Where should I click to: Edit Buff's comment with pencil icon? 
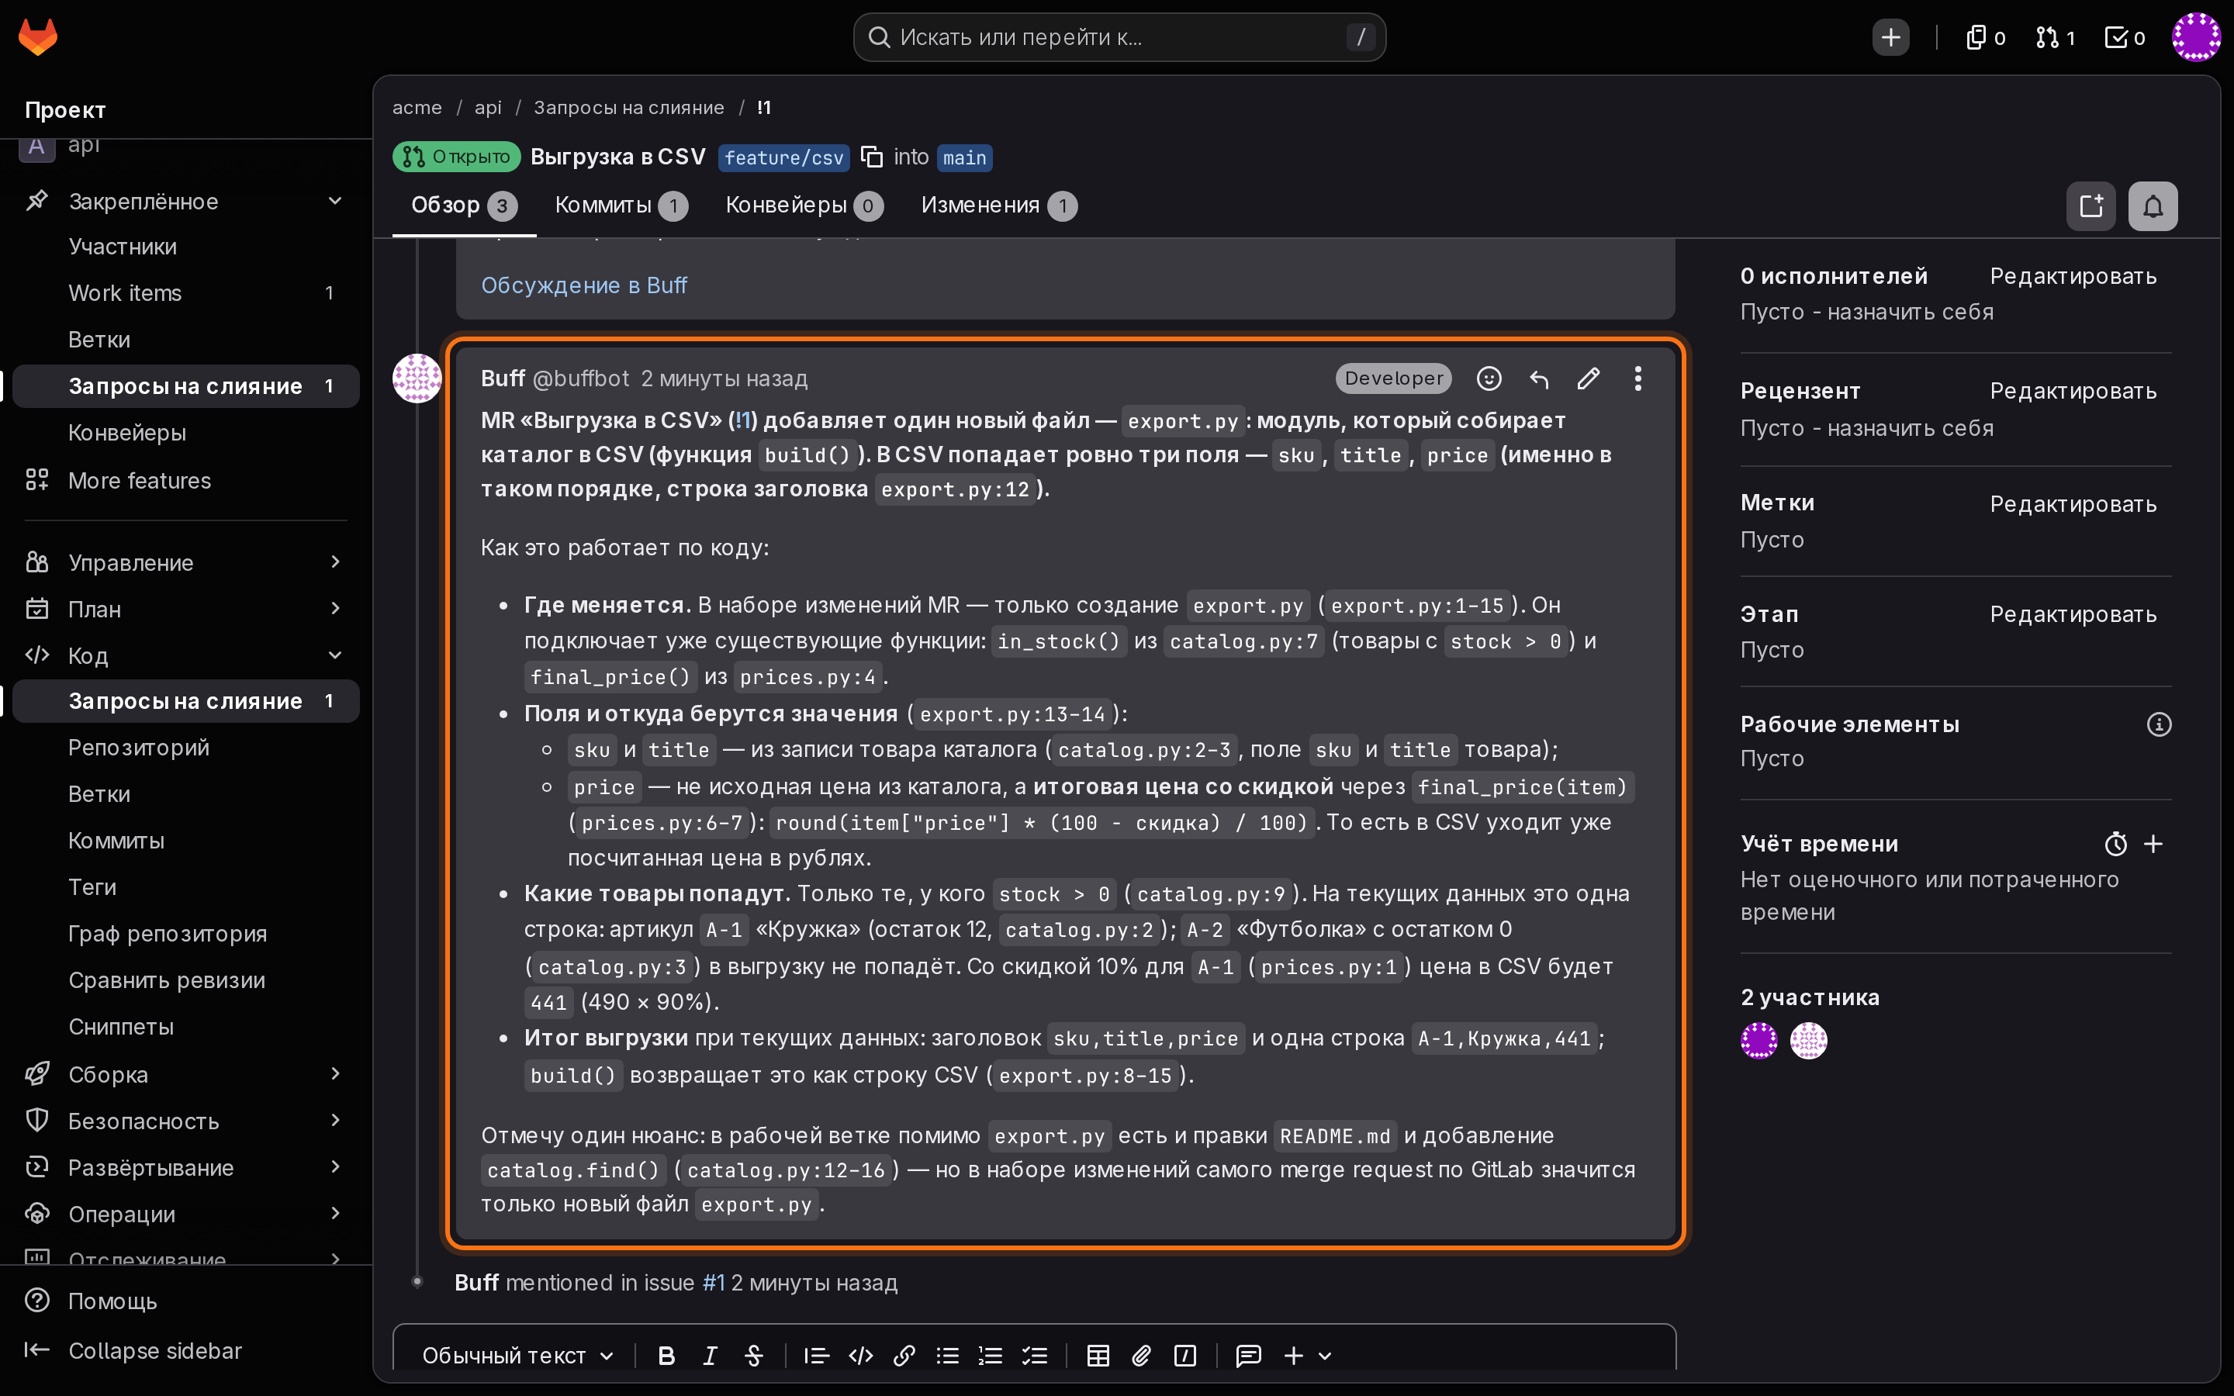pos(1588,378)
